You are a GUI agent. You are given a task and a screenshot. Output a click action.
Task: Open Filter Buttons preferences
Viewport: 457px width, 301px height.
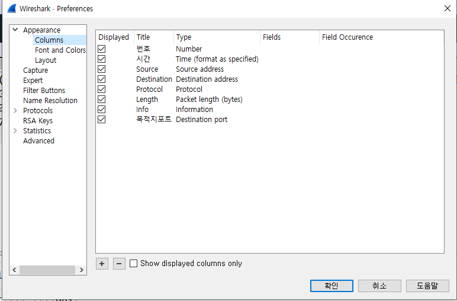click(44, 91)
